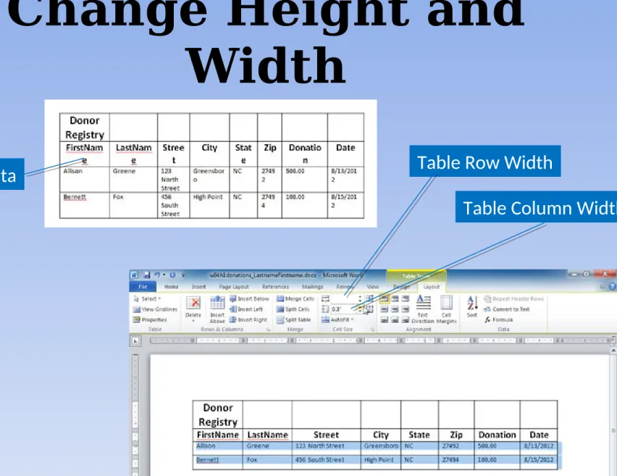The width and height of the screenshot is (617, 476).
Task: Select the Align Bottom Right alignment button
Action: [406, 320]
